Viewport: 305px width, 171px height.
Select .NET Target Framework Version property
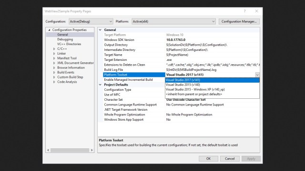tap(126, 110)
